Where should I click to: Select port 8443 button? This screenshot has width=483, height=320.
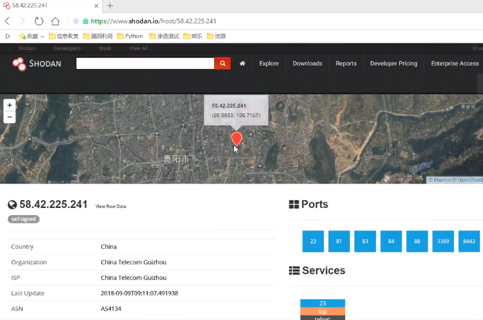(x=469, y=241)
